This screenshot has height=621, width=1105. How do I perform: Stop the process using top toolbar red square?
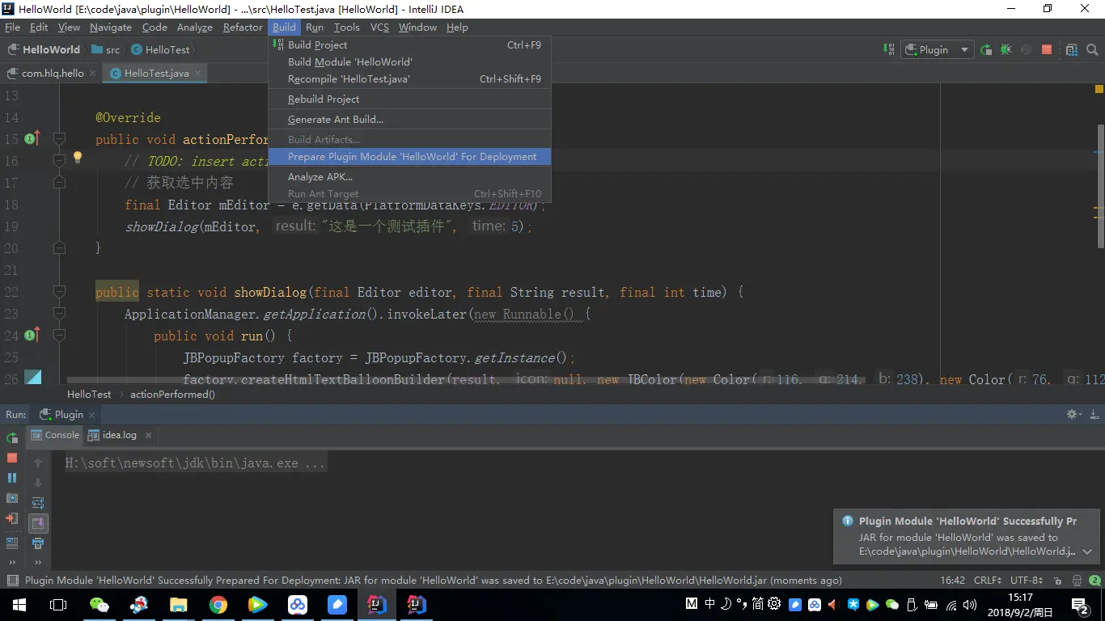click(x=1046, y=49)
